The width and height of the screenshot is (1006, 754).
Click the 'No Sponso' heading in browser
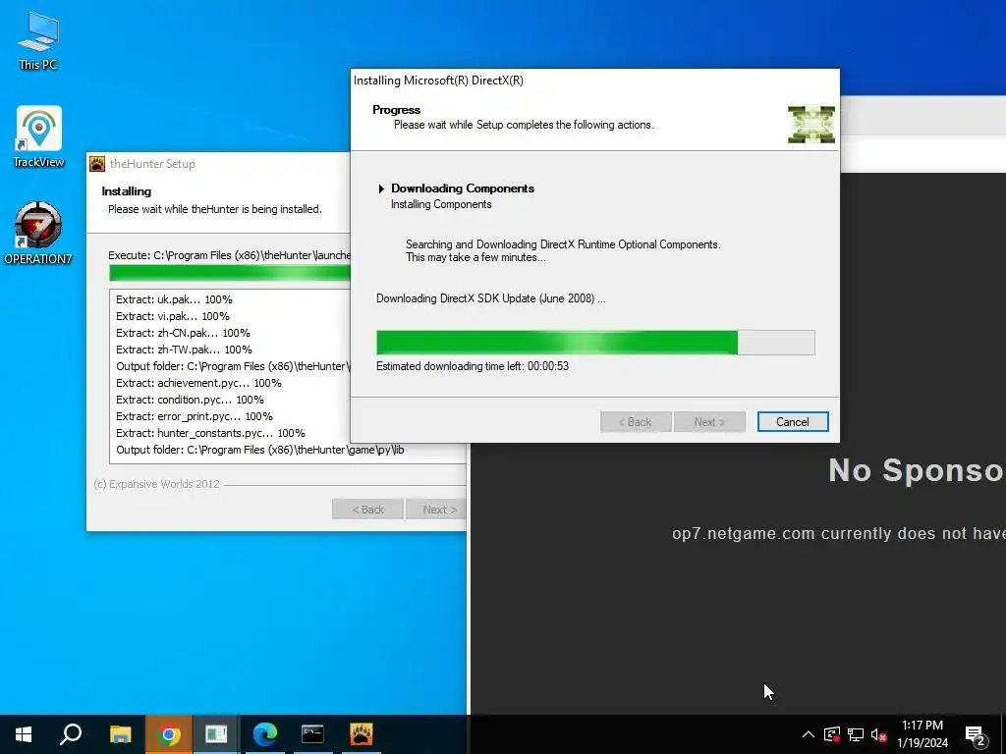[x=917, y=470]
